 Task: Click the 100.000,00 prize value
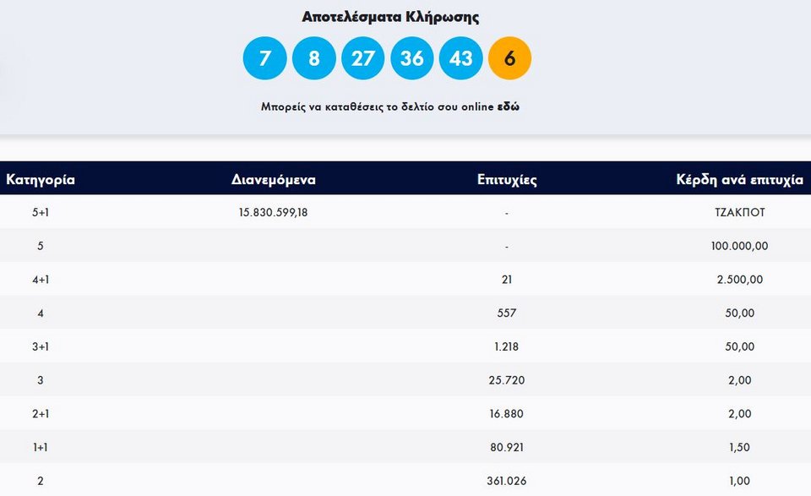pyautogui.click(x=739, y=246)
